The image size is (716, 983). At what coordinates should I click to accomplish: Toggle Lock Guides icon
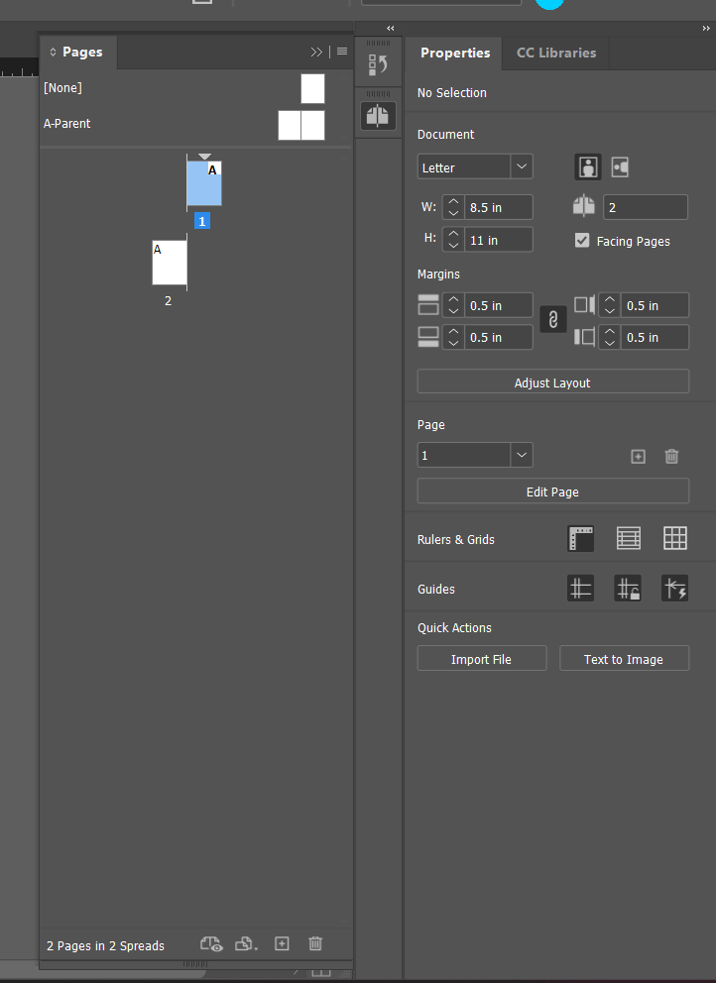[628, 589]
